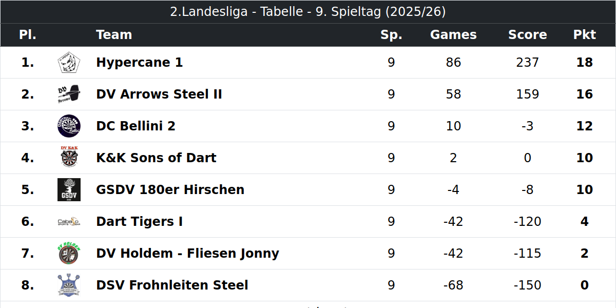Click the K&K Sons of Dart dartboard logo
The width and height of the screenshot is (616, 308).
pos(69,158)
